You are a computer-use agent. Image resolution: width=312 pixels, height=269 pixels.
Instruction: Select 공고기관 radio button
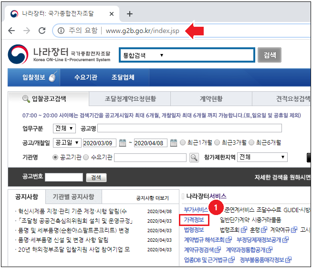tap(55, 157)
